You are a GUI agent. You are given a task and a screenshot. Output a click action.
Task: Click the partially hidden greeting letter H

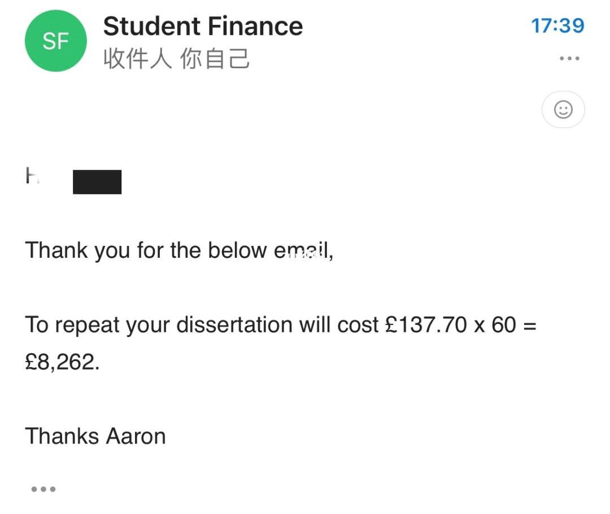pos(32,176)
